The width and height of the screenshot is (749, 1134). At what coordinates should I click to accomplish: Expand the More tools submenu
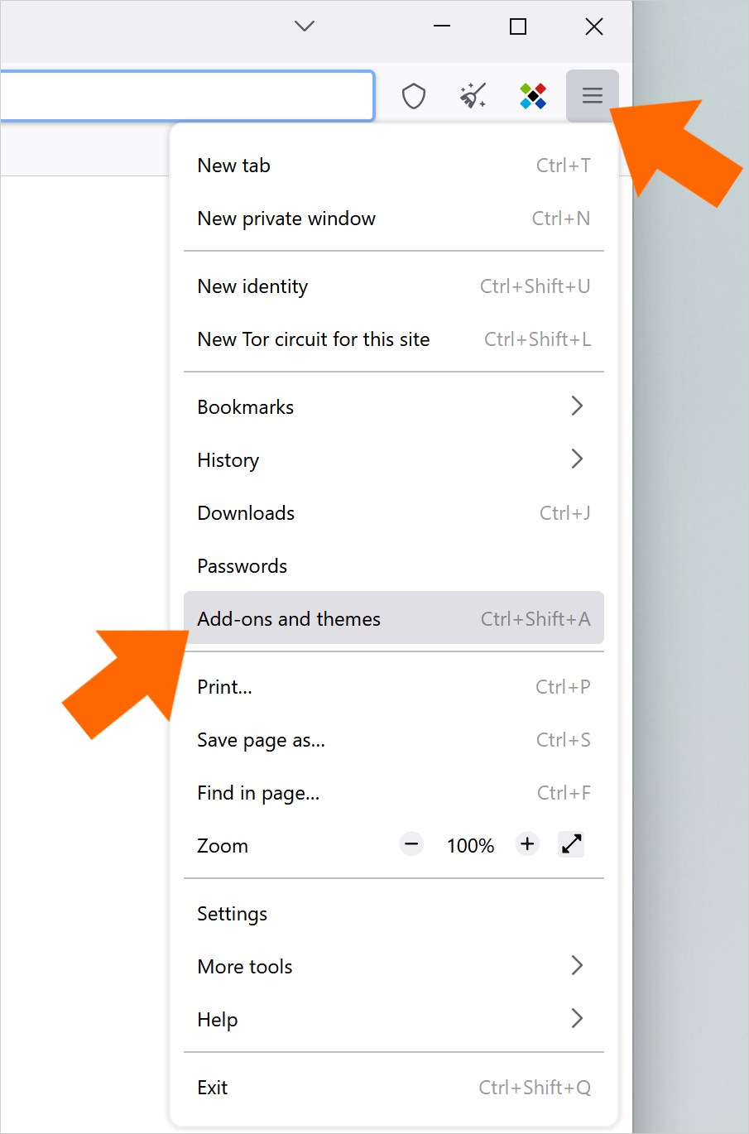coord(394,966)
